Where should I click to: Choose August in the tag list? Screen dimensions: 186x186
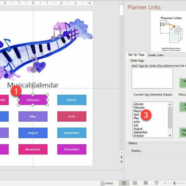[138, 129]
